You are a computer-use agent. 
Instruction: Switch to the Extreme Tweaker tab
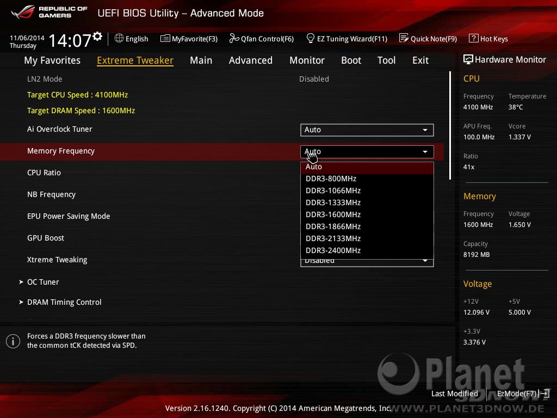click(x=135, y=60)
